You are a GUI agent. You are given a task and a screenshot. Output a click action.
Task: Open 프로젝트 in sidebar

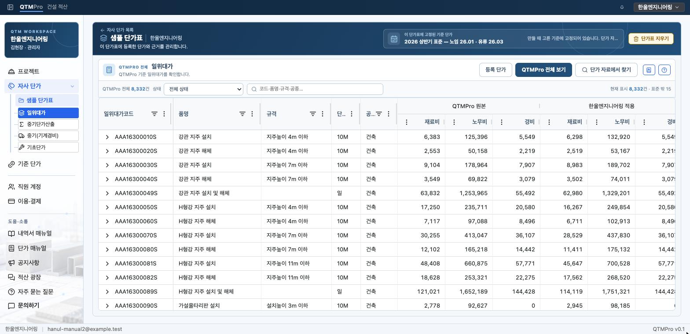[42, 71]
